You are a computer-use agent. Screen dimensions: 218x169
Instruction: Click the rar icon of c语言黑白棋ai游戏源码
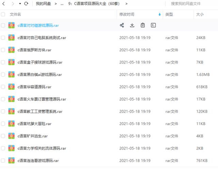pos(11,74)
